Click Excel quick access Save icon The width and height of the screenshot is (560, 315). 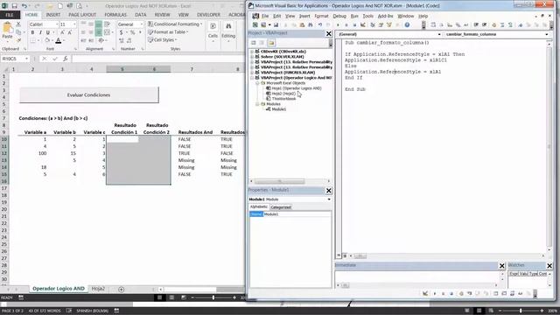pos(15,6)
